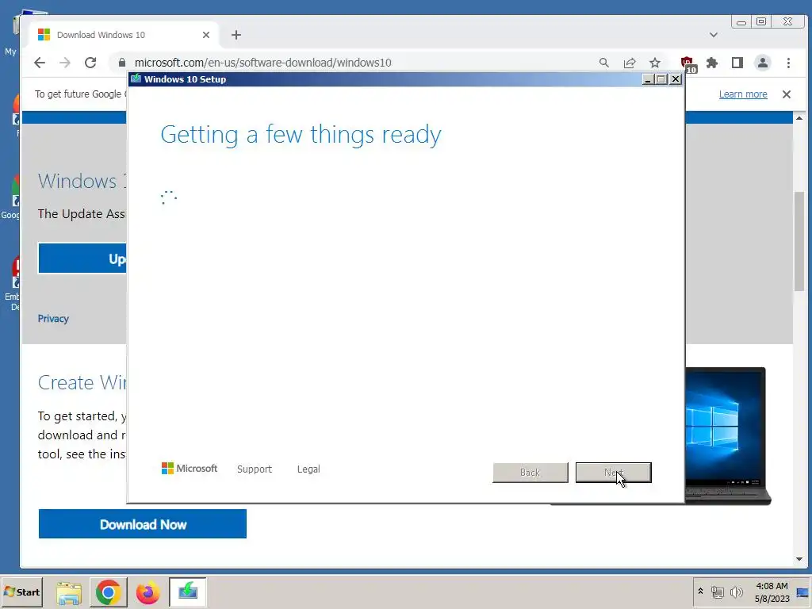
Task: Click the page scrollbar up arrow
Action: (x=799, y=119)
